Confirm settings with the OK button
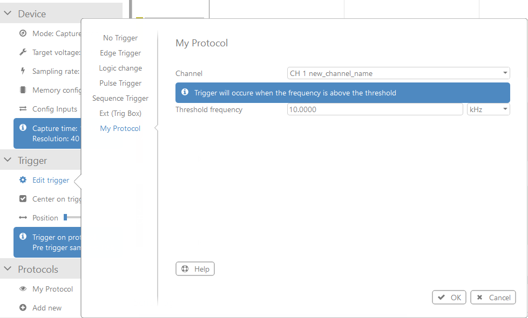The height and width of the screenshot is (318, 528). [x=449, y=297]
